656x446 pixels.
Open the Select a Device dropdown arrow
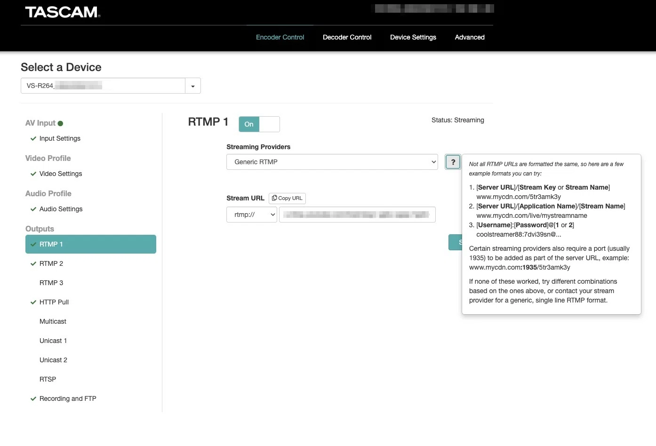point(193,86)
